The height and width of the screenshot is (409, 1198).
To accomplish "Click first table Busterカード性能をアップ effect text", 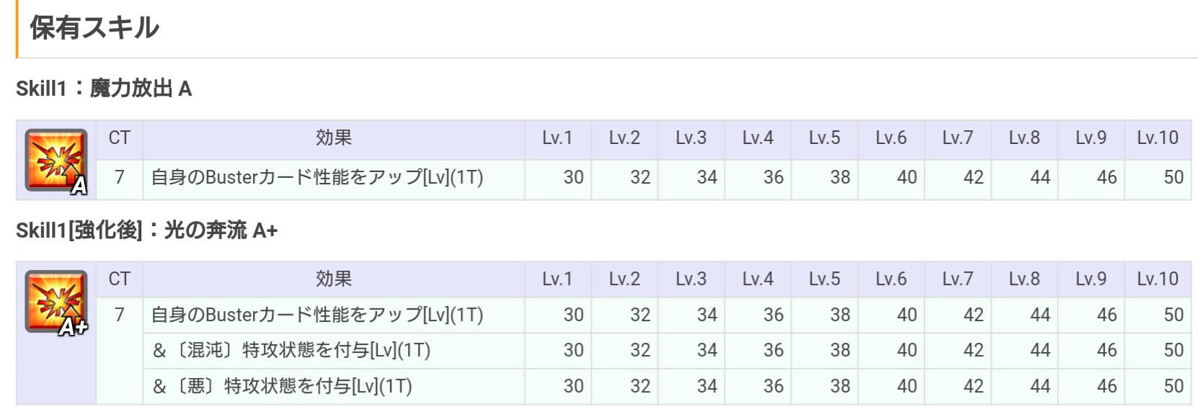I will 317,178.
